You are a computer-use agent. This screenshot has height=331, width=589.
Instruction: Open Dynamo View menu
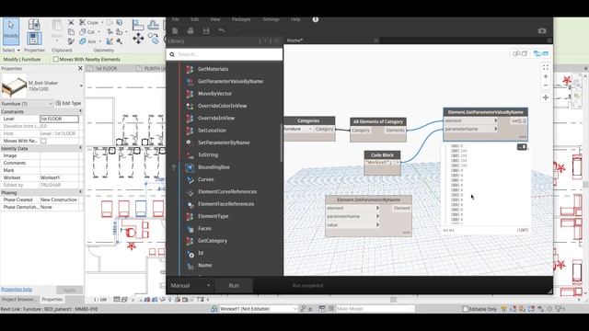[x=215, y=19]
